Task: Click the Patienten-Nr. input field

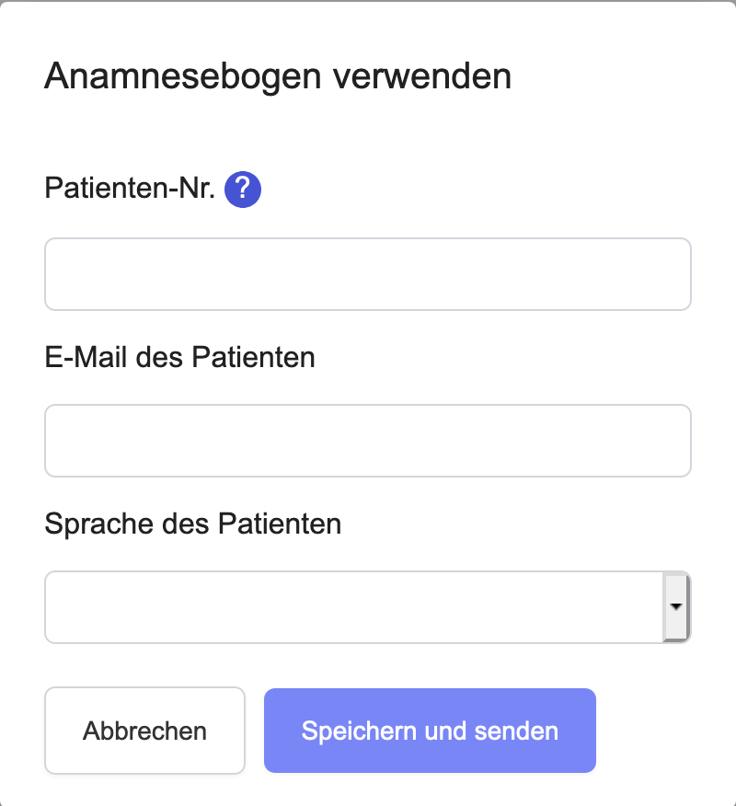Action: point(367,274)
